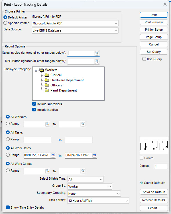Open the end work date calendar picker
Screen dimensions: 171x214
click(x=94, y=155)
